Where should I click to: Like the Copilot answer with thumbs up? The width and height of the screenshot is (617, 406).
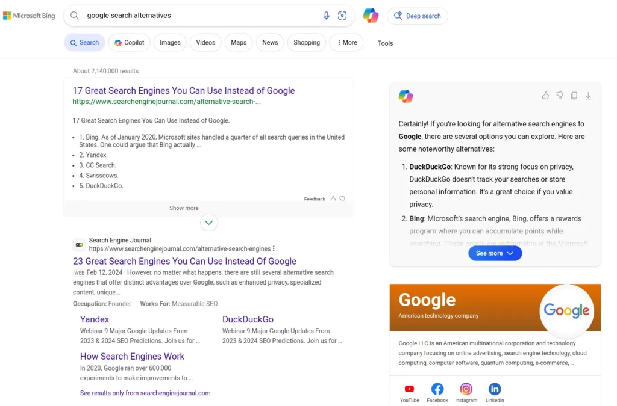coord(545,96)
